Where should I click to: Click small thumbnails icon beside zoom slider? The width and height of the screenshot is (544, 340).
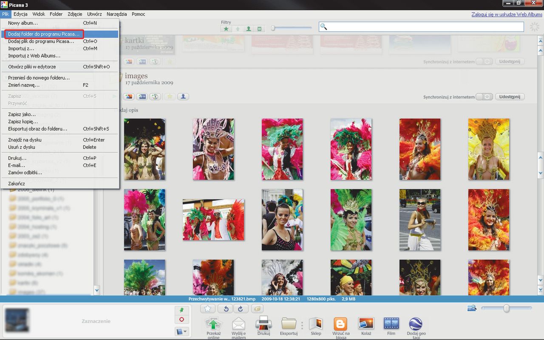click(x=471, y=308)
